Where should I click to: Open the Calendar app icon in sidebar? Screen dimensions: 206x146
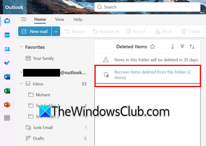(7, 35)
